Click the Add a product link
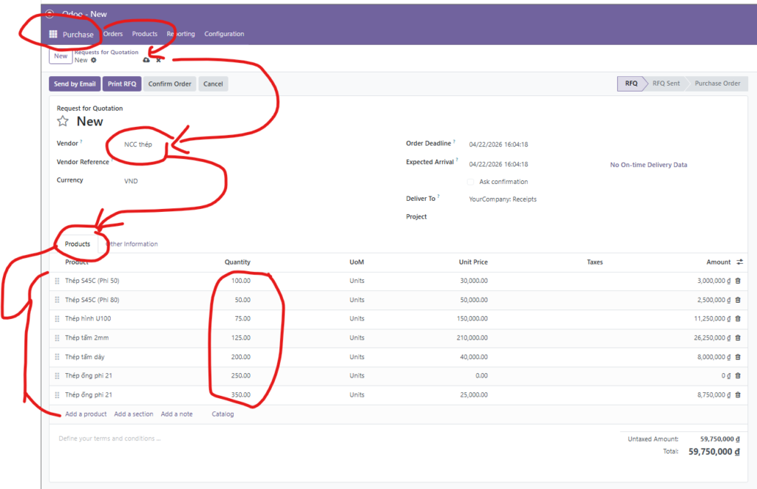This screenshot has height=489, width=757. pyautogui.click(x=86, y=414)
